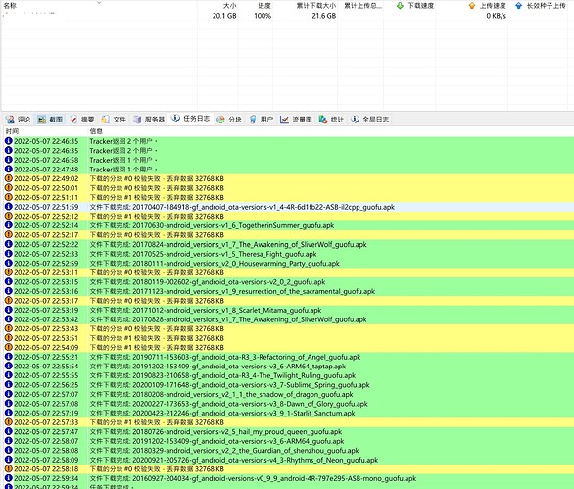The height and width of the screenshot is (489, 574).
Task: Open the 流量图 traffic graph icon
Action: click(x=284, y=119)
